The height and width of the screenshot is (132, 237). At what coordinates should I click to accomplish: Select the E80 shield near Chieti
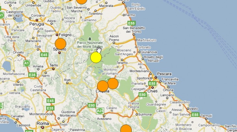click(x=142, y=95)
